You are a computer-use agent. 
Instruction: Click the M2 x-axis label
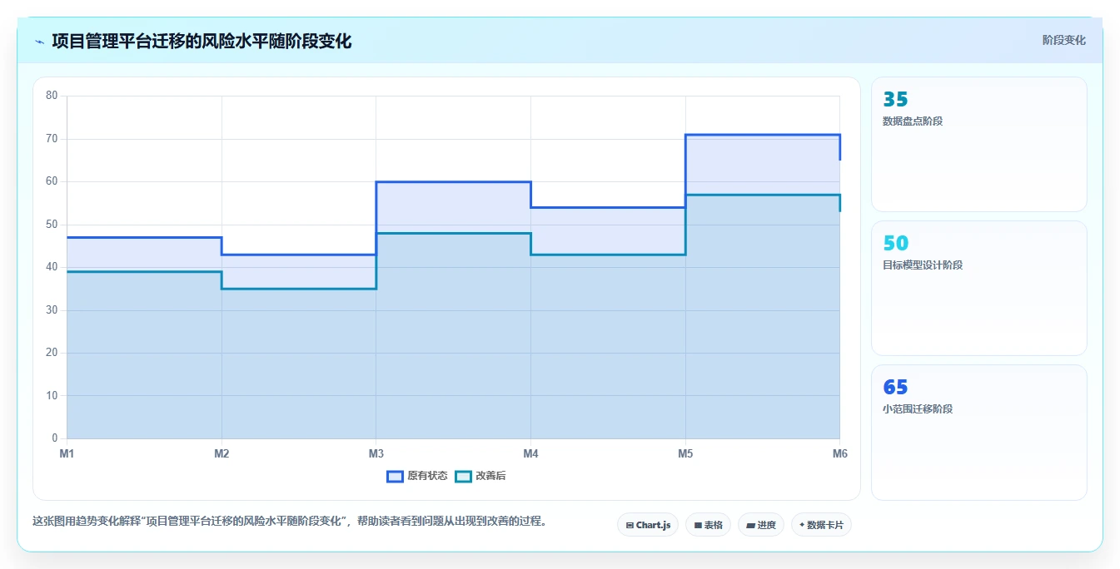(222, 453)
